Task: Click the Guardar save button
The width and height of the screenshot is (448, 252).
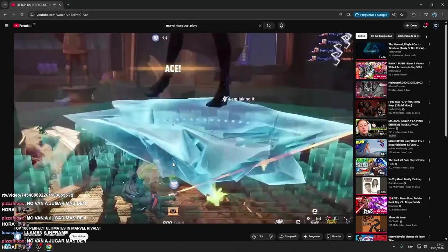Action: 334,237
